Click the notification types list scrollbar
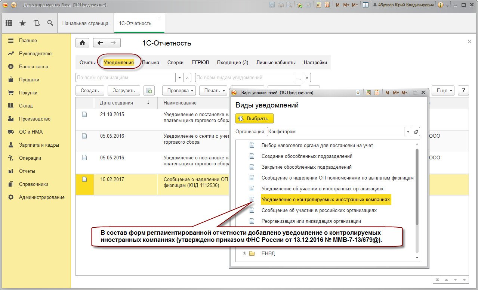 [x=417, y=187]
